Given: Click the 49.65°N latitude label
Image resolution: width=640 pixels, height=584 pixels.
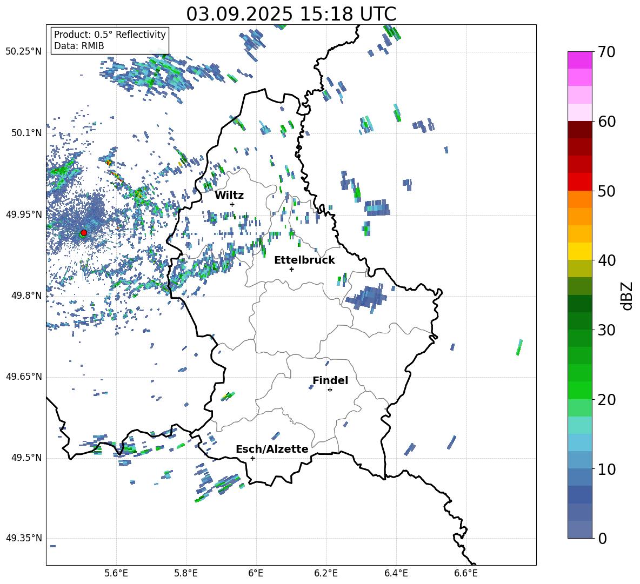Looking at the screenshot, I should [x=24, y=376].
